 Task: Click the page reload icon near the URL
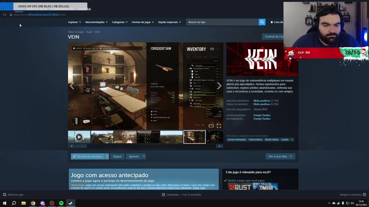pyautogui.click(x=4, y=15)
